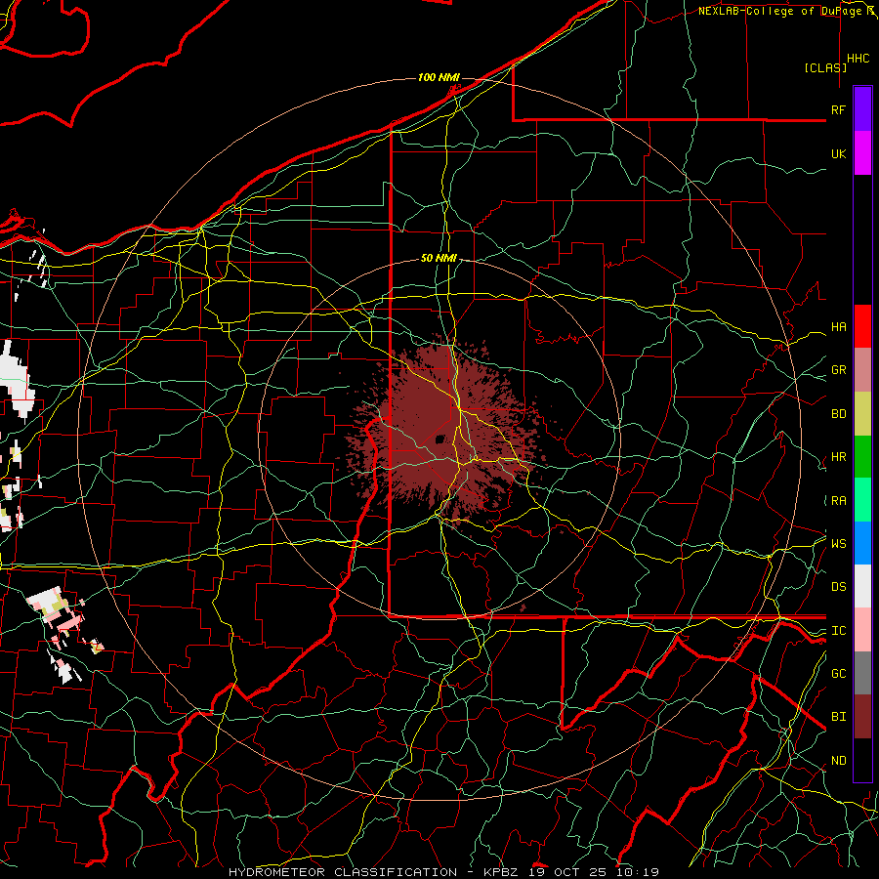Image resolution: width=879 pixels, height=879 pixels.
Task: Click the GR legend label
Action: click(x=838, y=370)
